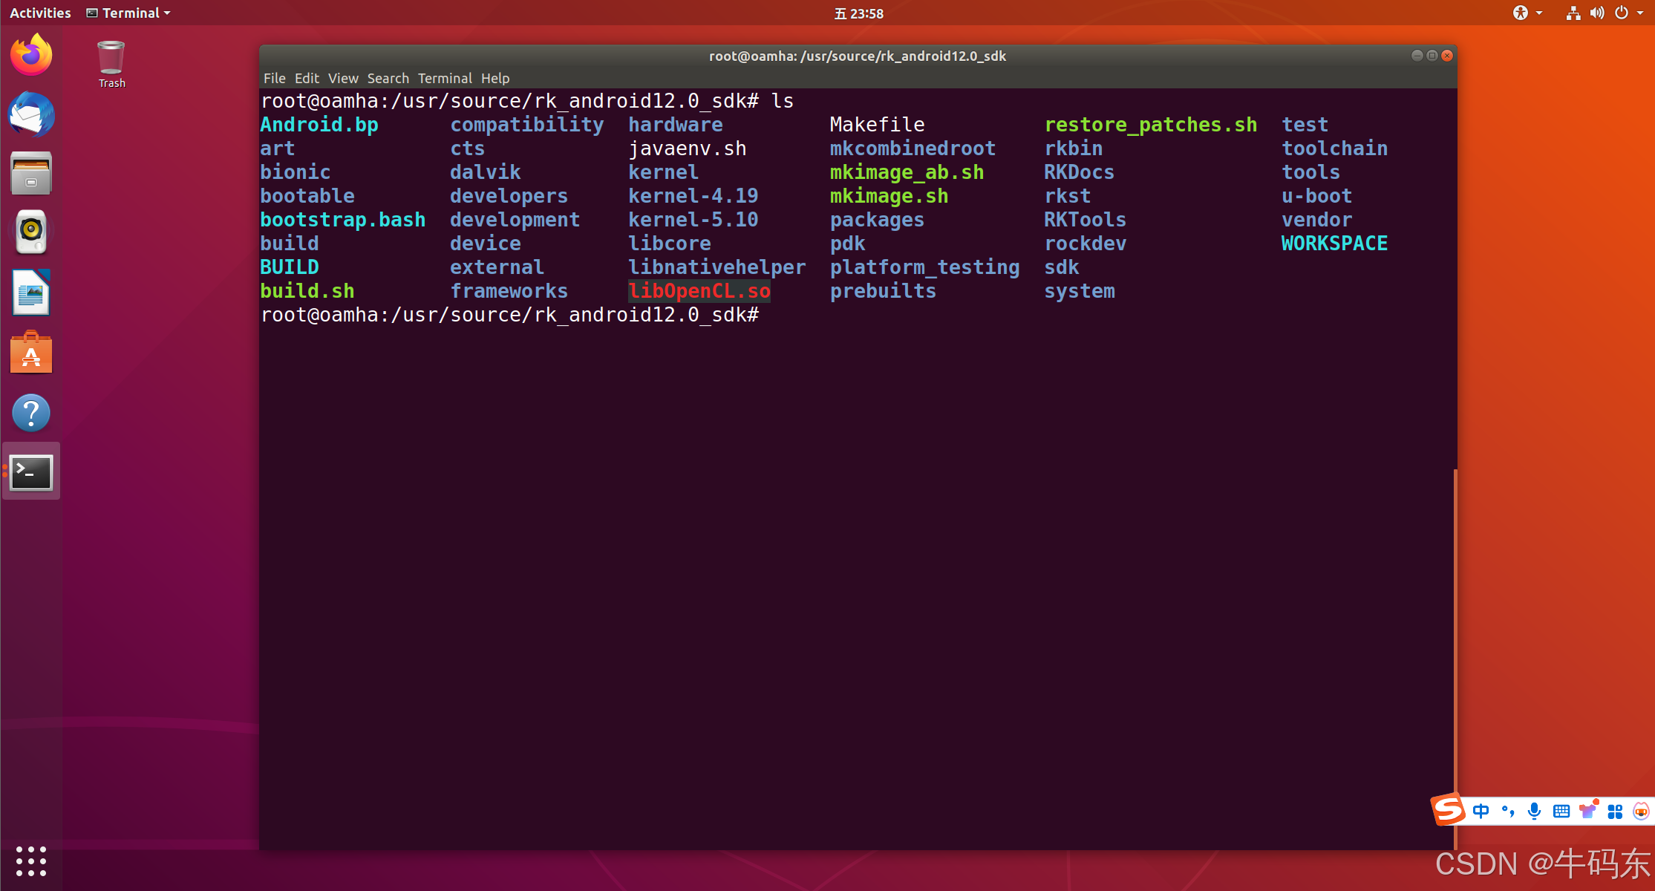Open Ubuntu Software center icon
The width and height of the screenshot is (1655, 891).
31,353
